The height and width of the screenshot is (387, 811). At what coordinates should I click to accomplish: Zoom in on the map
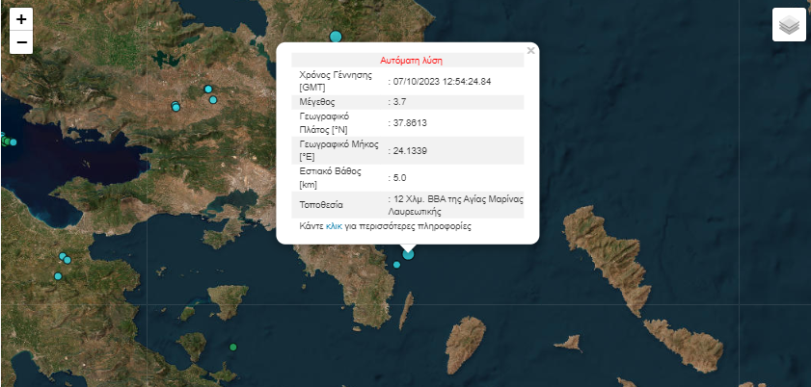(x=21, y=18)
